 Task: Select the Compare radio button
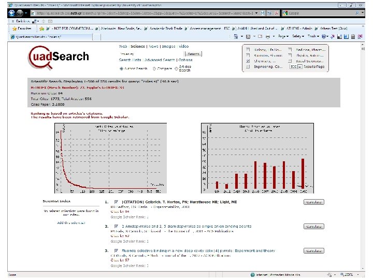click(154, 68)
